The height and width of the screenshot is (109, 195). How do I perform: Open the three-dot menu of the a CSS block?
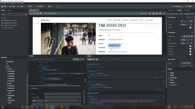click(x=163, y=82)
